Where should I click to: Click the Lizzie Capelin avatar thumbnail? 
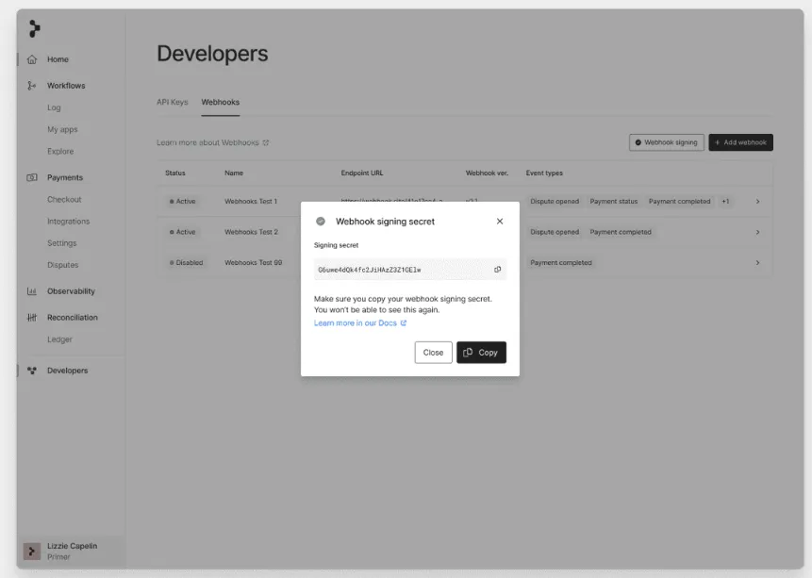(x=31, y=551)
